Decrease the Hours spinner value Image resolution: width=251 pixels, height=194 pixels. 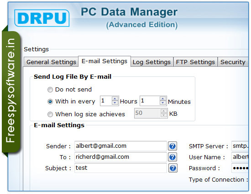[115, 102]
